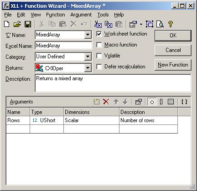Click the print preview magnifier icon

coord(160,24)
